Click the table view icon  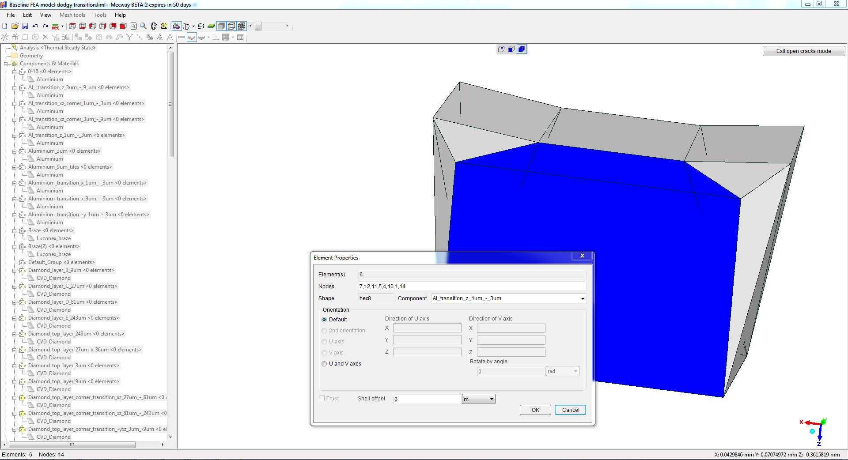[x=240, y=37]
